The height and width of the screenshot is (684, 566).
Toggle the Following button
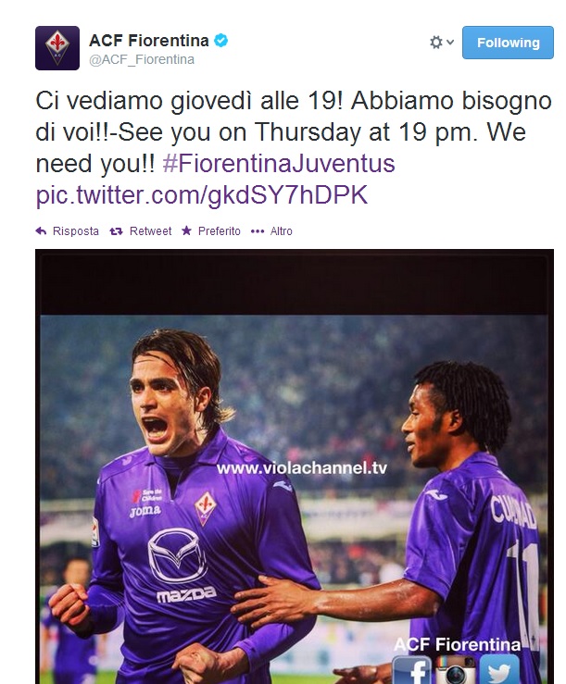pos(508,43)
